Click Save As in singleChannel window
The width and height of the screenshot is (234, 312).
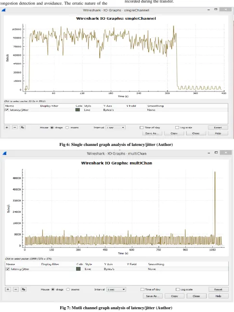click(152, 133)
